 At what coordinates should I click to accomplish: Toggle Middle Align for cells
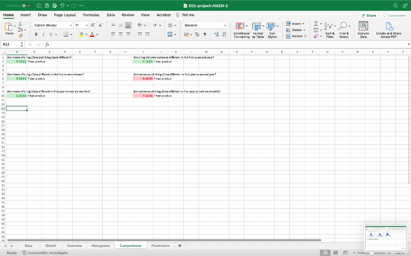120,25
